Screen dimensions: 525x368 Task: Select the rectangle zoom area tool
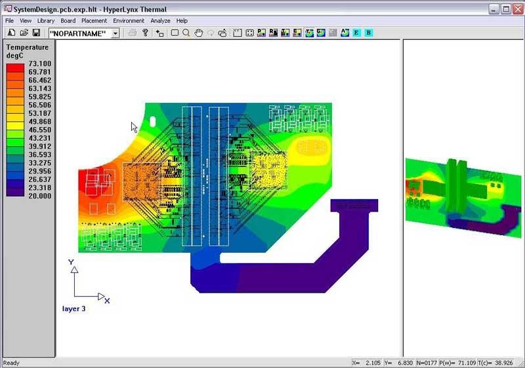click(x=175, y=33)
